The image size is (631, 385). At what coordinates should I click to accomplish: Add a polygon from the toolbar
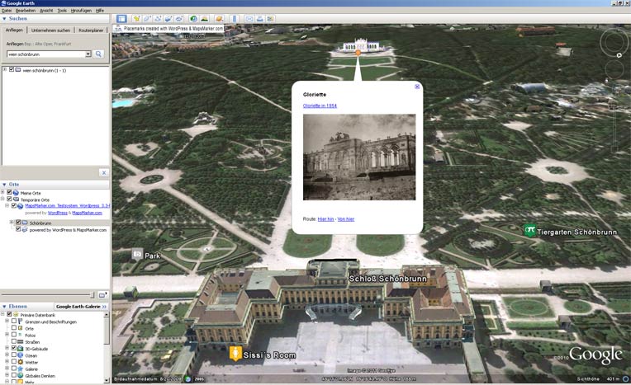147,19
